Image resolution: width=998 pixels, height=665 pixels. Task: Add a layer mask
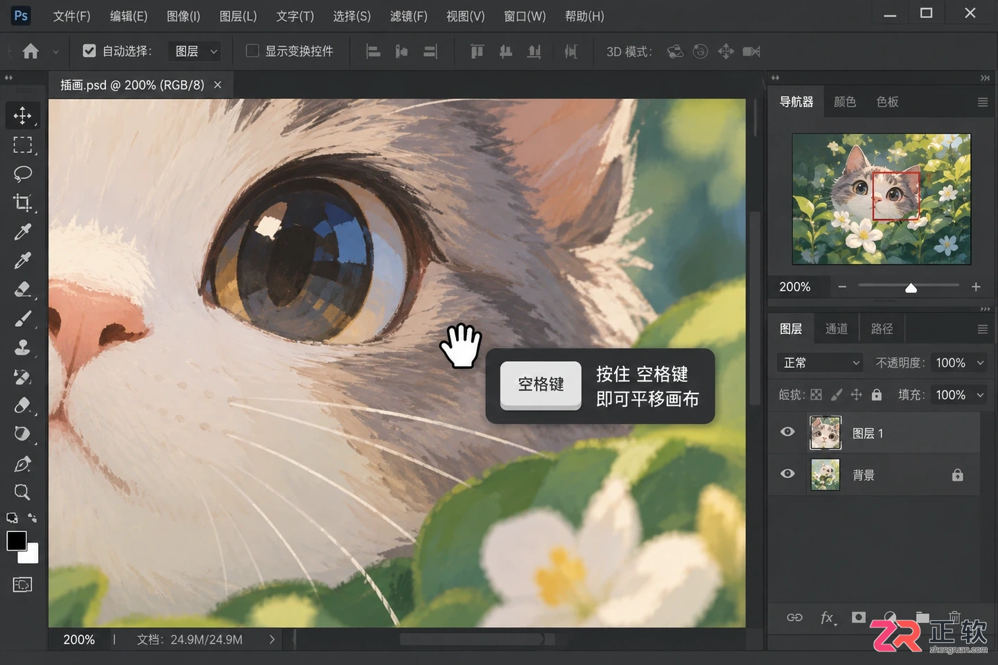[859, 617]
